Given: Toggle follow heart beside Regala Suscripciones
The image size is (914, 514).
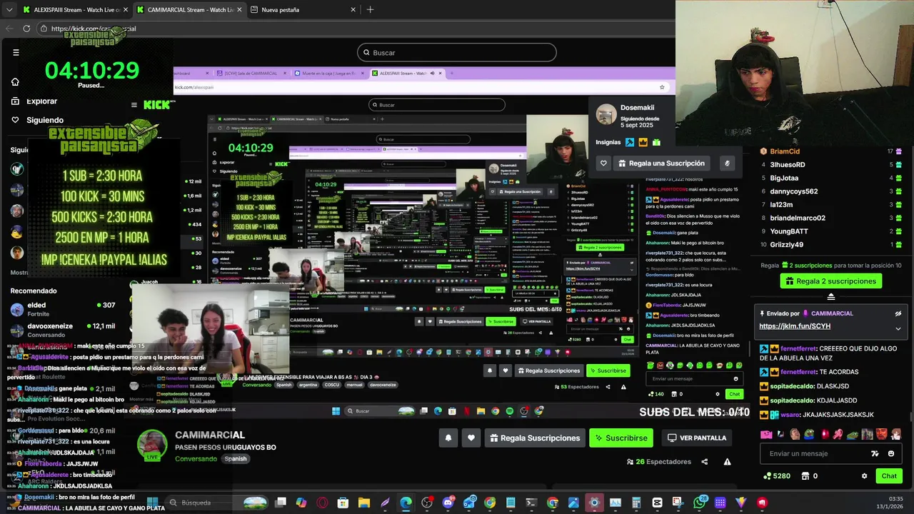Looking at the screenshot, I should [471, 438].
